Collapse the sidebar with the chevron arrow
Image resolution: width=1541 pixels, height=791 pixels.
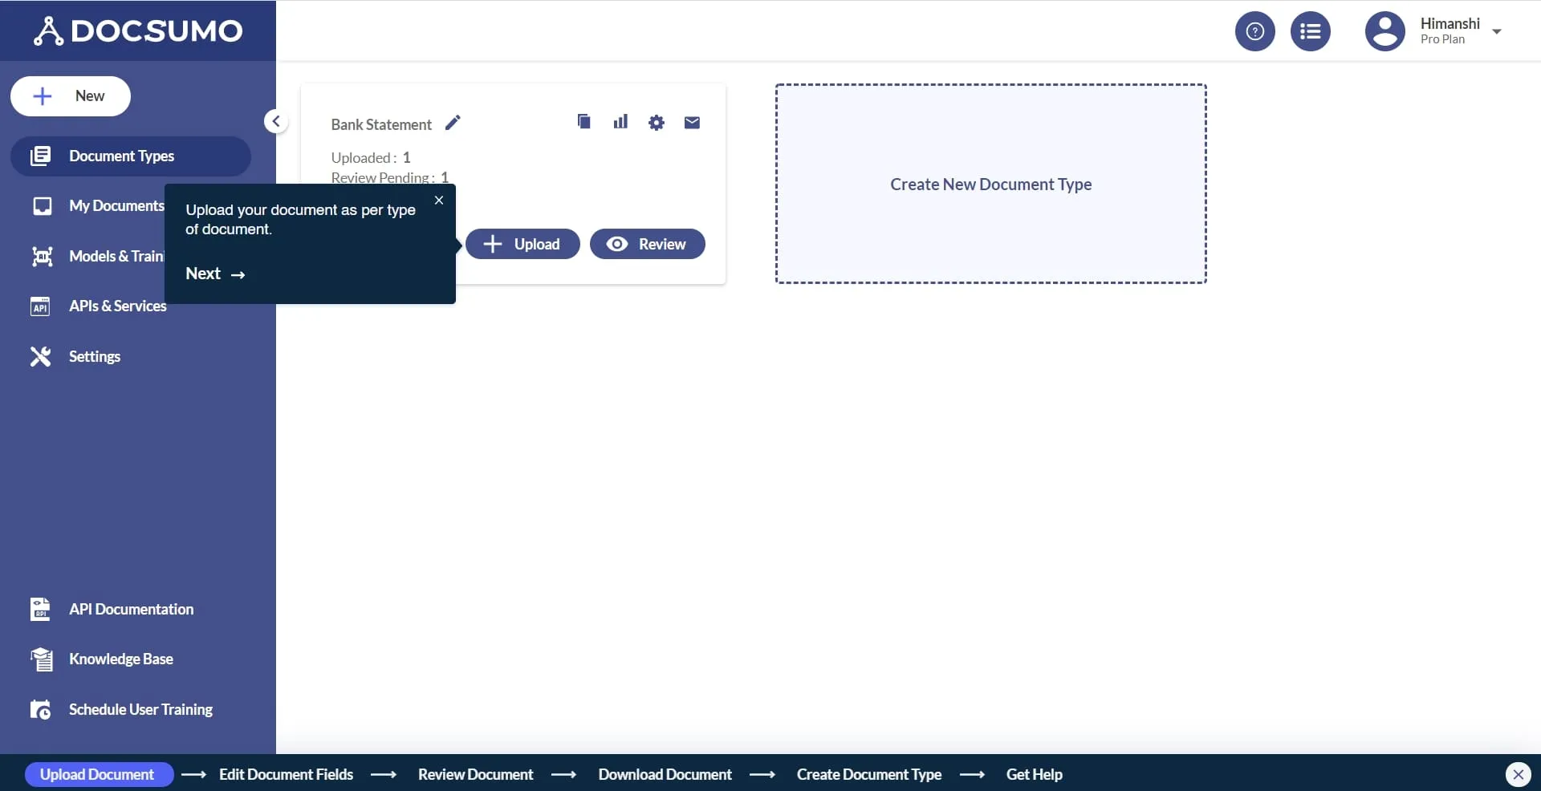(275, 121)
